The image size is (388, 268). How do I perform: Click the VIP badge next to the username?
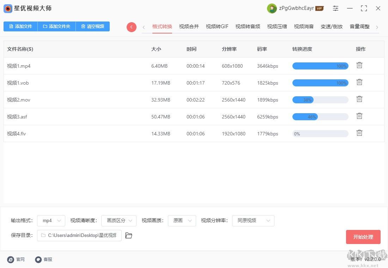tap(319, 8)
